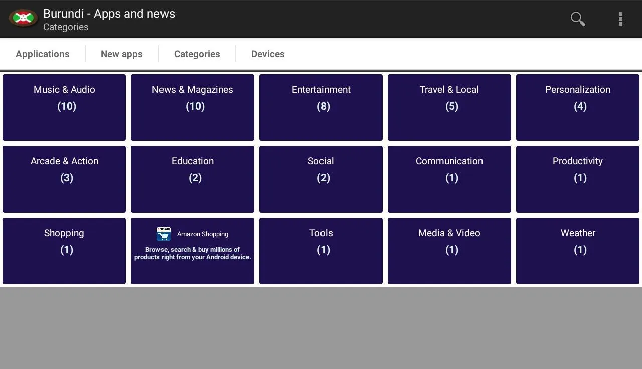642x369 pixels.
Task: Open the Weather category tile
Action: (578, 251)
